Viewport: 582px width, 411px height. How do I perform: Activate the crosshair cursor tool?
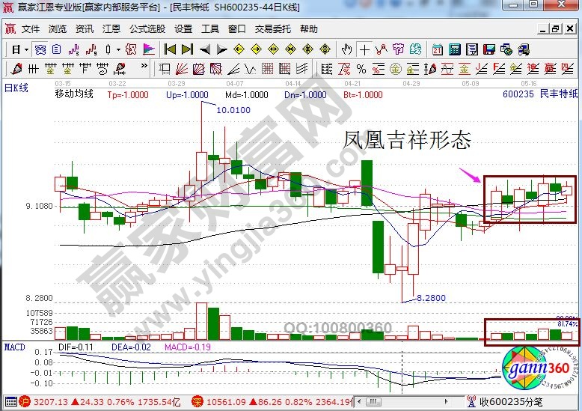coord(364,49)
